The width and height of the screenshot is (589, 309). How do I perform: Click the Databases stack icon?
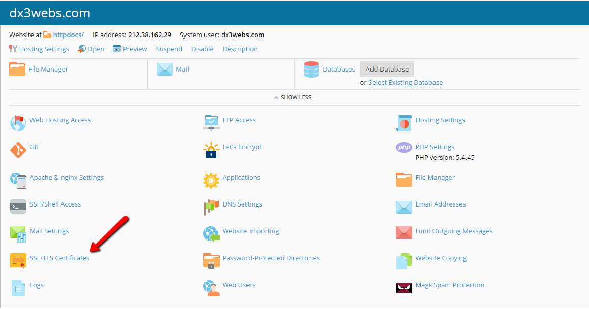click(312, 70)
